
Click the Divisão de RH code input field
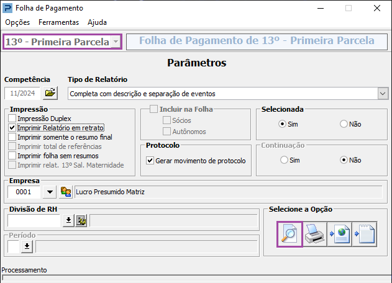coord(34,220)
